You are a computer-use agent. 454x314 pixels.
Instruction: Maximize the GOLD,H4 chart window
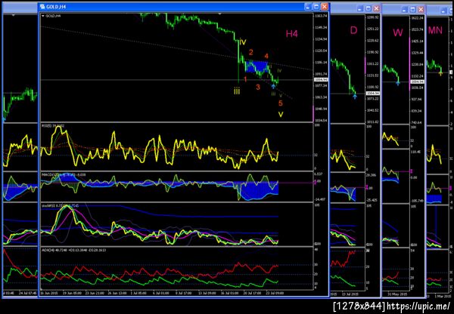[x=316, y=7]
